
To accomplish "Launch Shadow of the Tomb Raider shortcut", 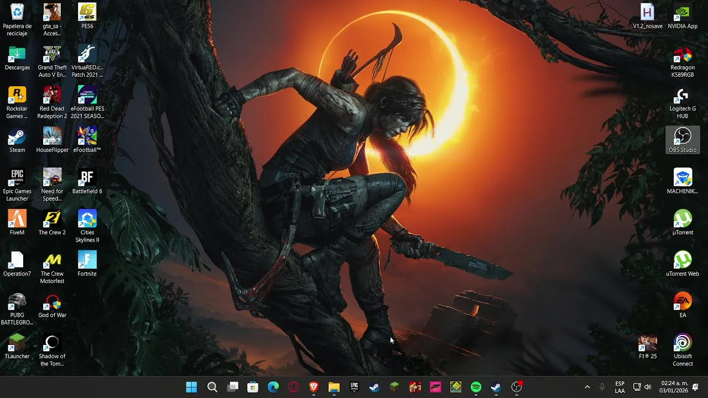I will point(52,351).
